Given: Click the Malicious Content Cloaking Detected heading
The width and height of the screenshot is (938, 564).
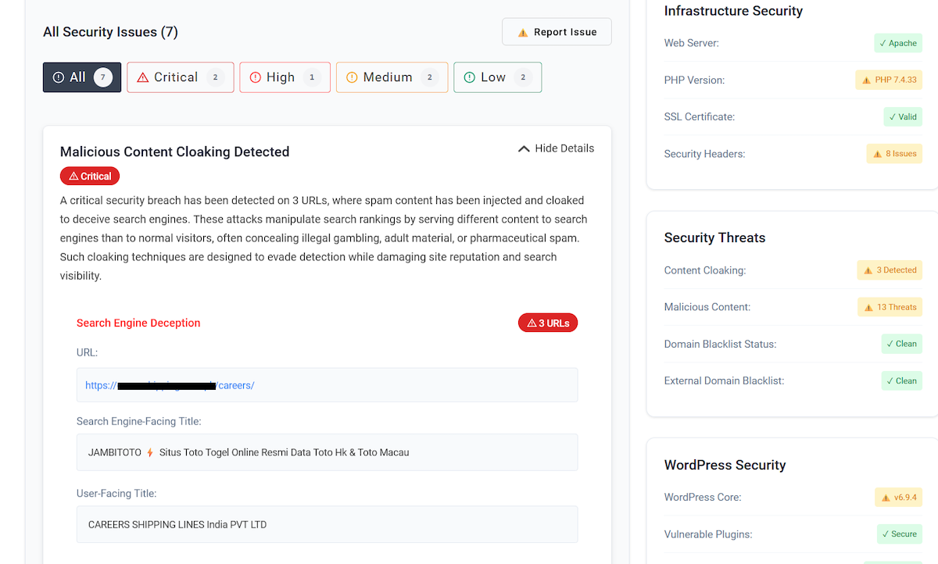Looking at the screenshot, I should point(174,152).
